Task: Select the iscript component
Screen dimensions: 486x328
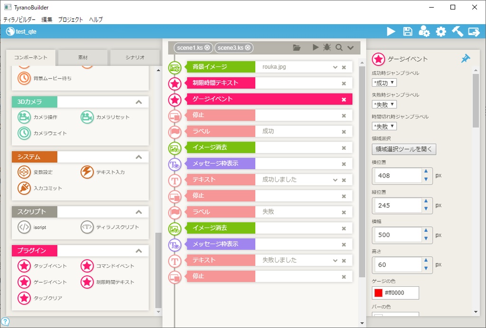Action: [32, 227]
